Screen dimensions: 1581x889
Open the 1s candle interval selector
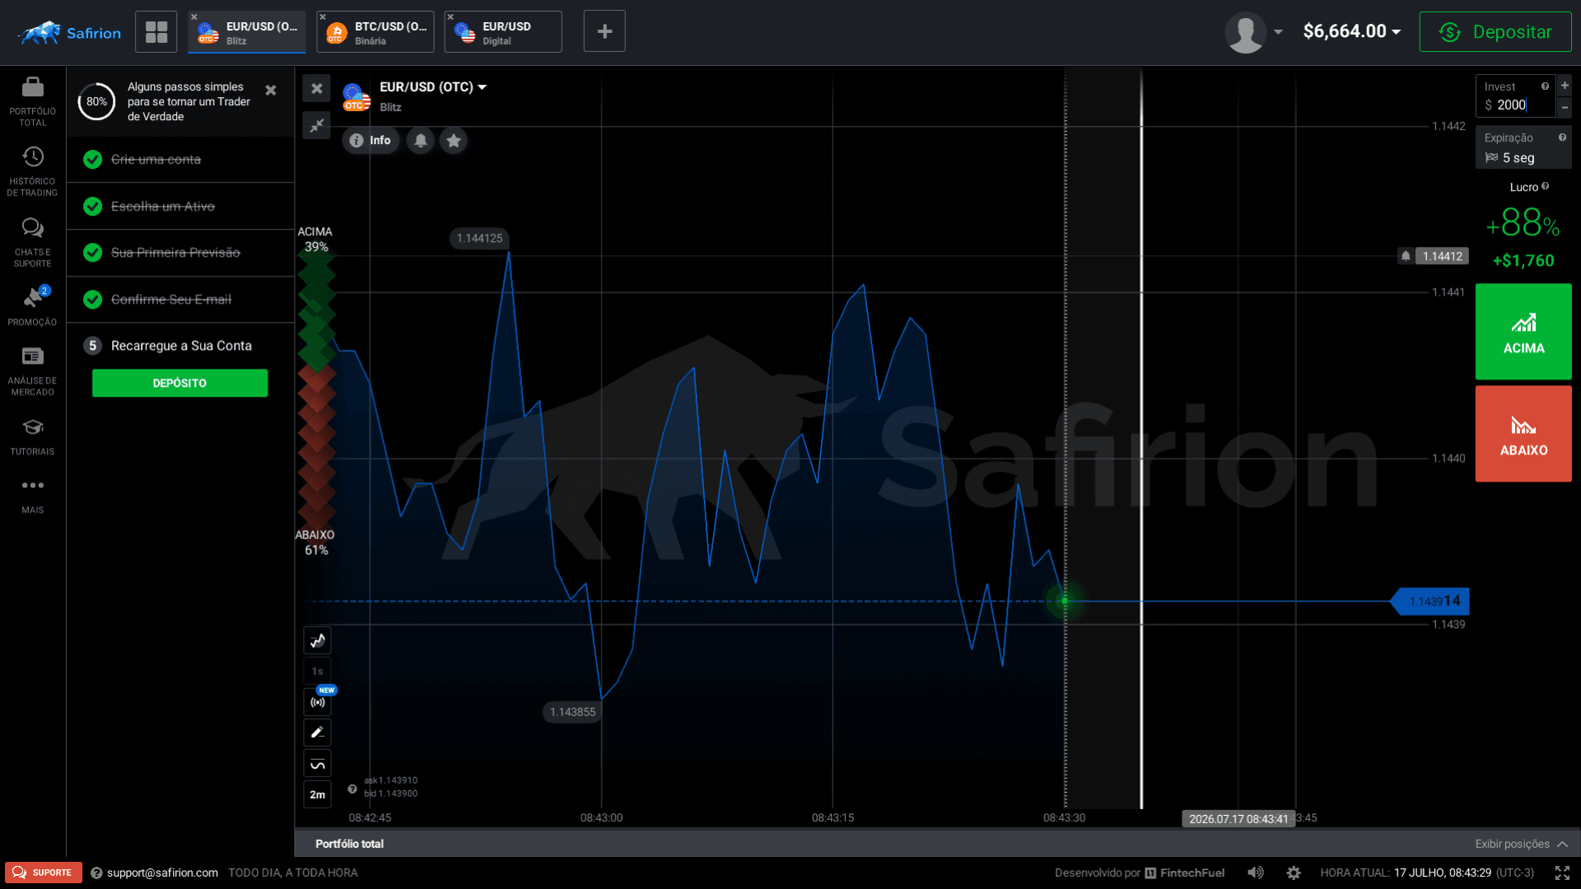(318, 671)
